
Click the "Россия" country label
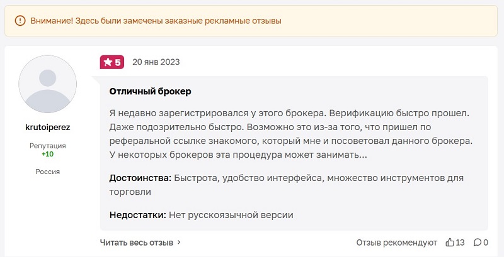48,172
